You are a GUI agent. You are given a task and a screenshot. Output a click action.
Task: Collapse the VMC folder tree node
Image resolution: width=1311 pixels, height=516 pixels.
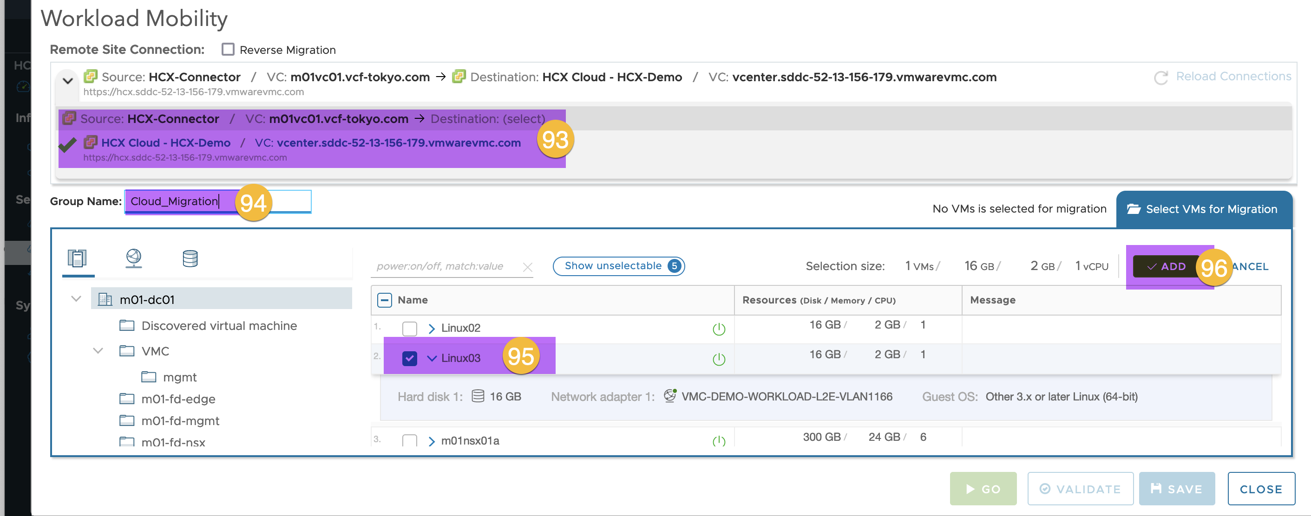pos(98,350)
